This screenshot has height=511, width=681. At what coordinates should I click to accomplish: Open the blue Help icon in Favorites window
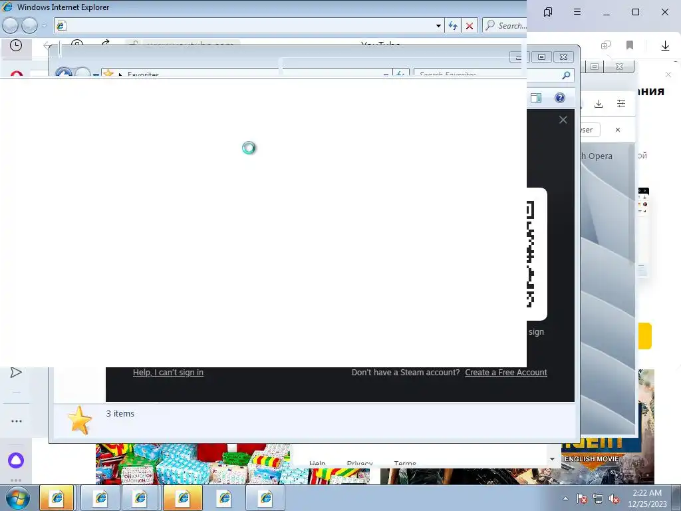pyautogui.click(x=560, y=98)
